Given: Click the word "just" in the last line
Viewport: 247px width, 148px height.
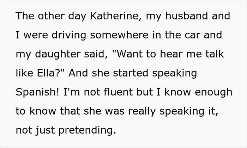Looking at the screenshot, I should tap(45, 130).
